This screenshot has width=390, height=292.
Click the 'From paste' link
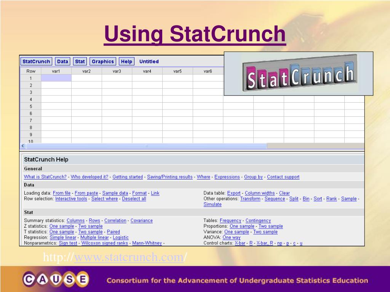click(x=86, y=193)
